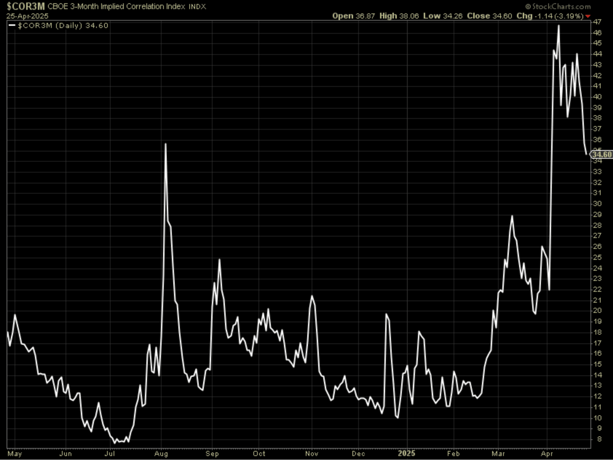Click the August spike peak on the chart line
This screenshot has height=460, width=613.
pos(166,144)
